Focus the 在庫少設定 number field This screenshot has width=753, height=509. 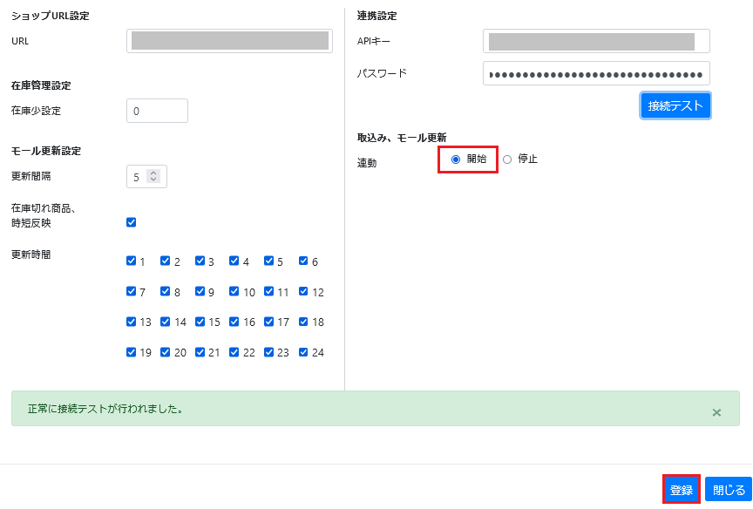coord(157,111)
